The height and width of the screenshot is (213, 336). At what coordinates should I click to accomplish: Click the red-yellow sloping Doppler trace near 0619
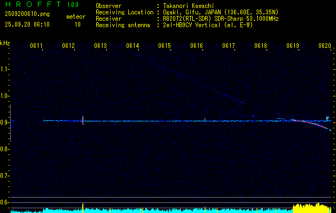[x=311, y=125]
